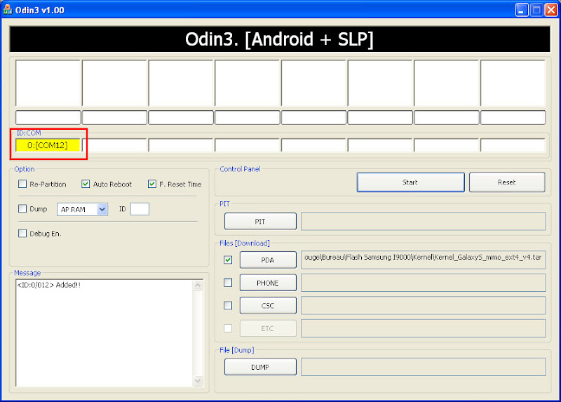Minimize the Odin3 window
The height and width of the screenshot is (402, 561).
(522, 10)
